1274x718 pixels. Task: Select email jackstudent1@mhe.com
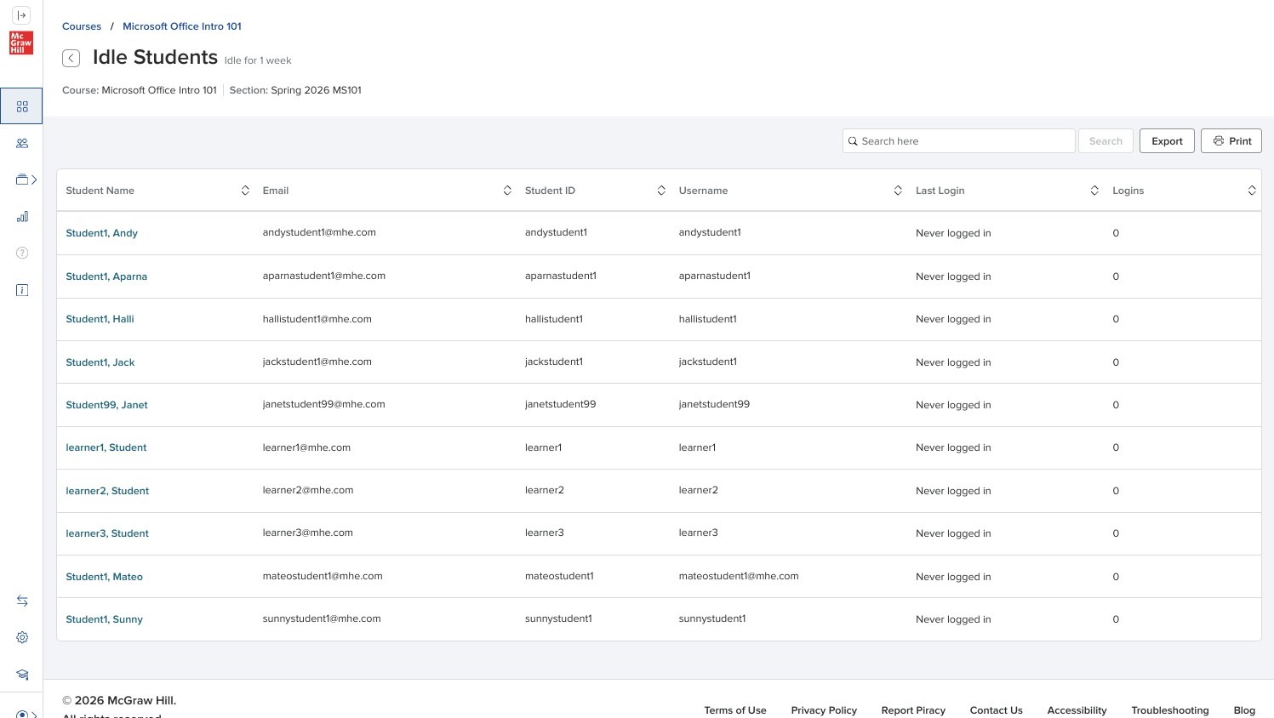pyautogui.click(x=317, y=362)
